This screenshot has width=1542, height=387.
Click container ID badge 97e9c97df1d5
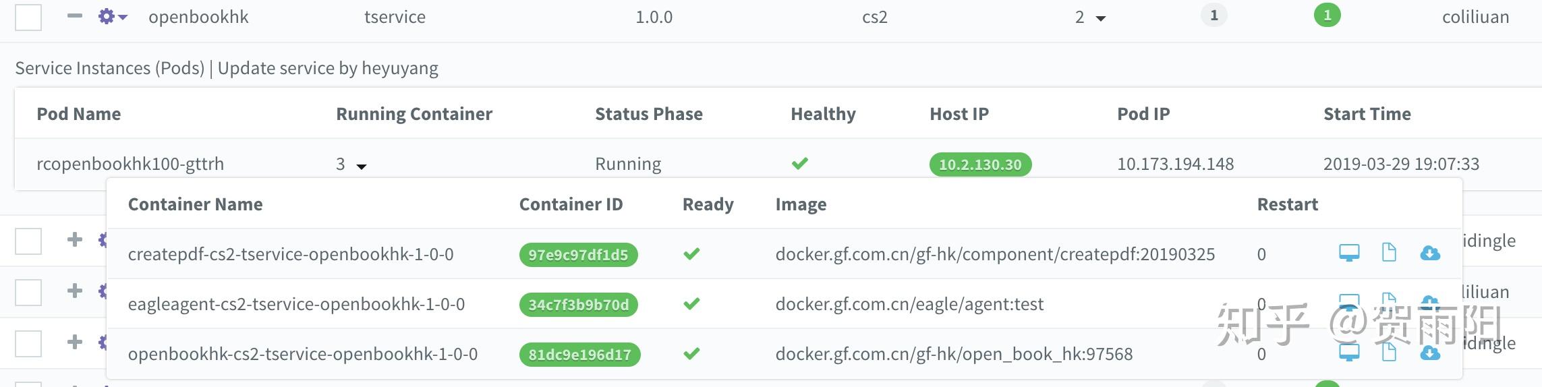(578, 255)
